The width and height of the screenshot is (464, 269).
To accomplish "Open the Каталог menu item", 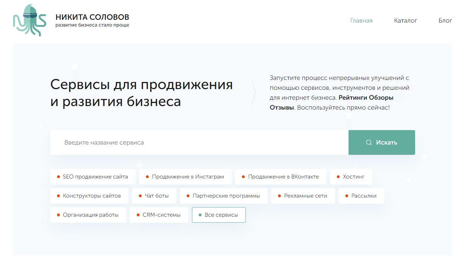I will coord(406,21).
